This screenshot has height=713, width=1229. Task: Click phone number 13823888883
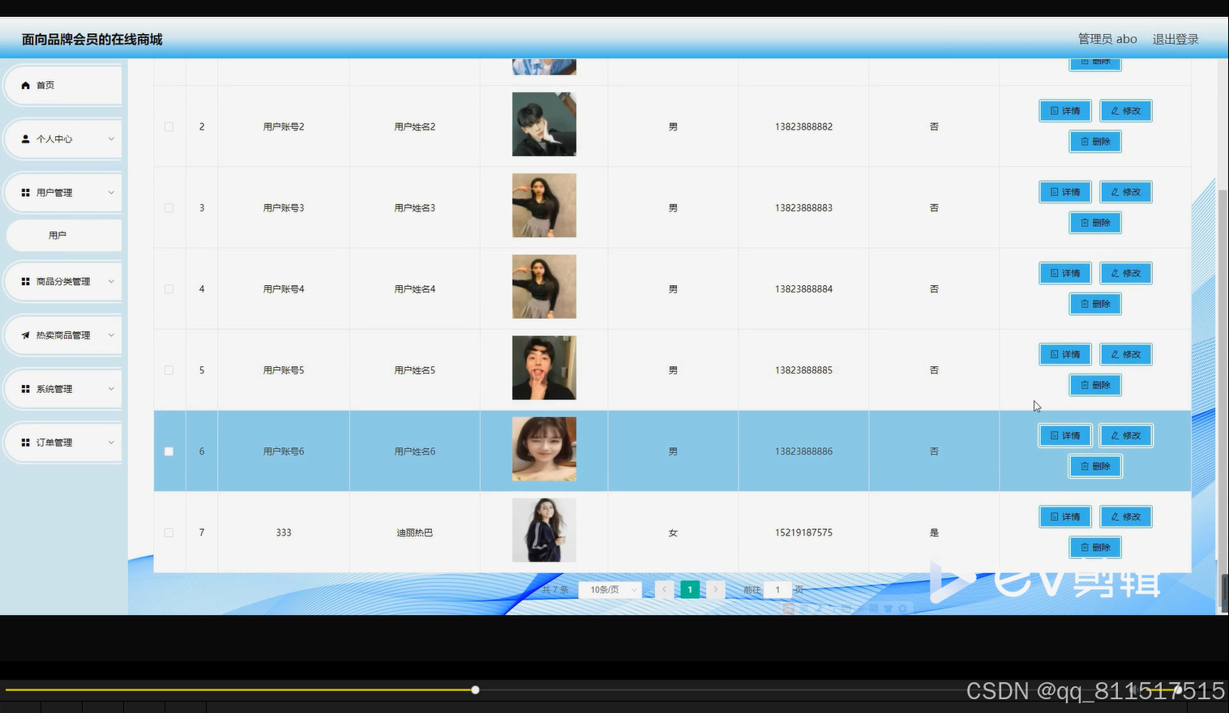pyautogui.click(x=803, y=208)
